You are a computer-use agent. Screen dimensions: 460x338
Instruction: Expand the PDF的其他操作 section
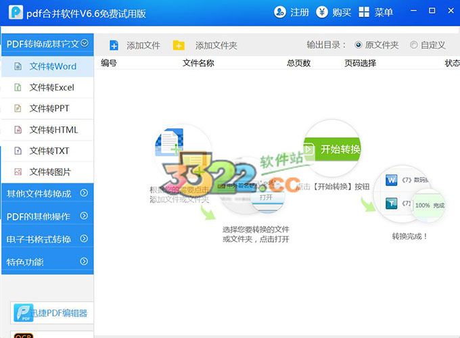coord(84,216)
